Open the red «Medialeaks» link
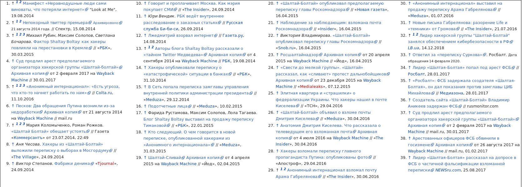 pos(311,87)
